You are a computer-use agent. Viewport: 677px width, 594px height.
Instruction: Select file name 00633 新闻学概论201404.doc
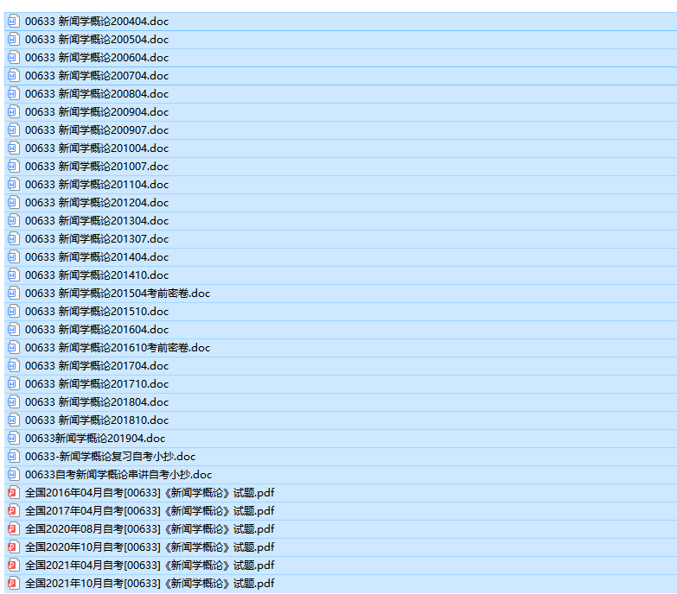(97, 257)
